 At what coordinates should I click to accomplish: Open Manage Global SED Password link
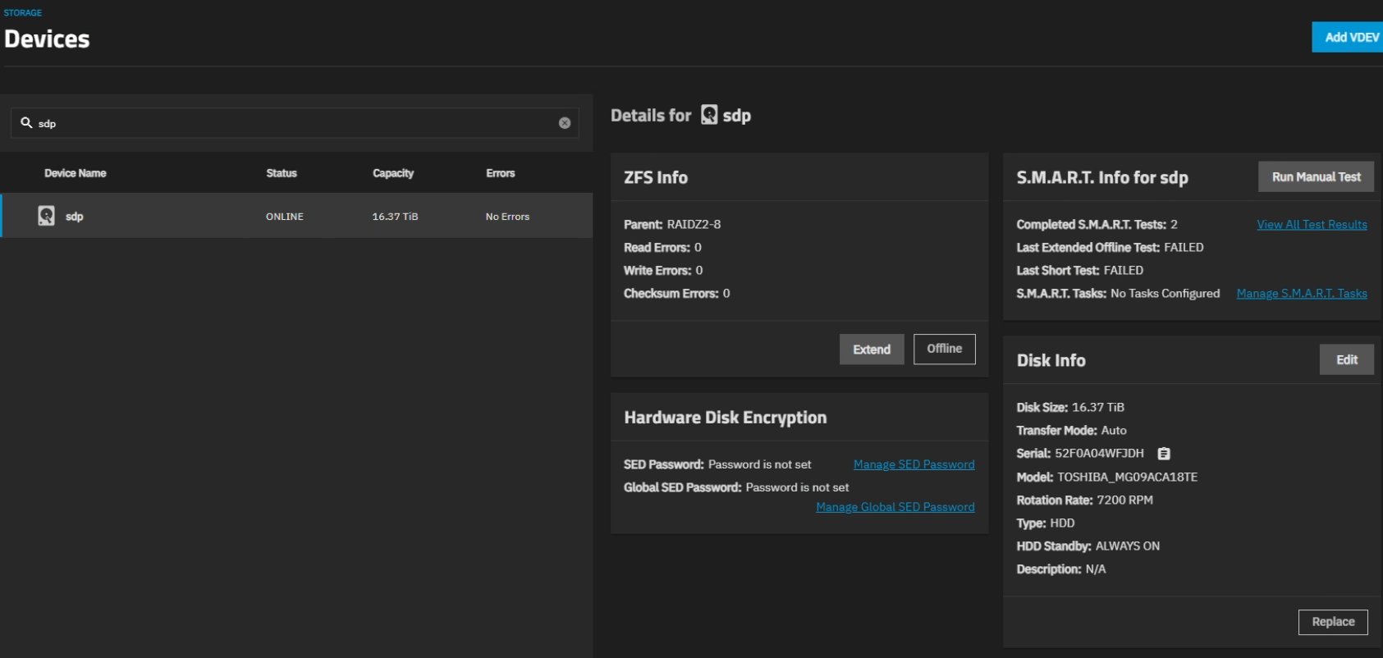click(x=895, y=507)
